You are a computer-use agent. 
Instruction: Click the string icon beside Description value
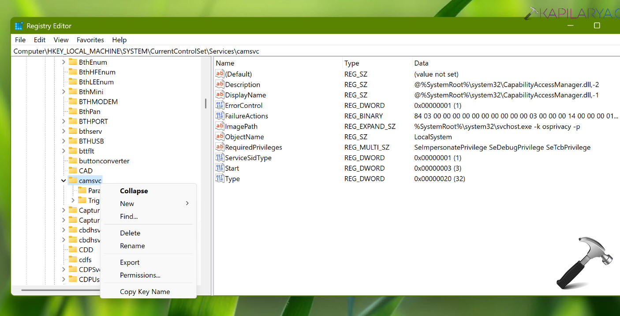(x=220, y=85)
